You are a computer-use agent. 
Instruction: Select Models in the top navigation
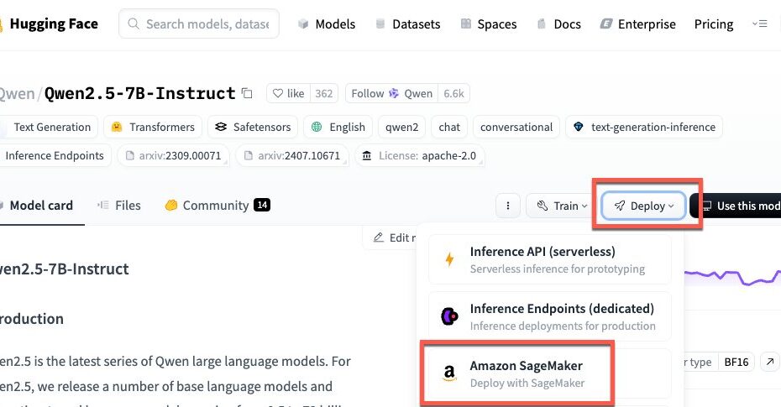click(x=327, y=23)
